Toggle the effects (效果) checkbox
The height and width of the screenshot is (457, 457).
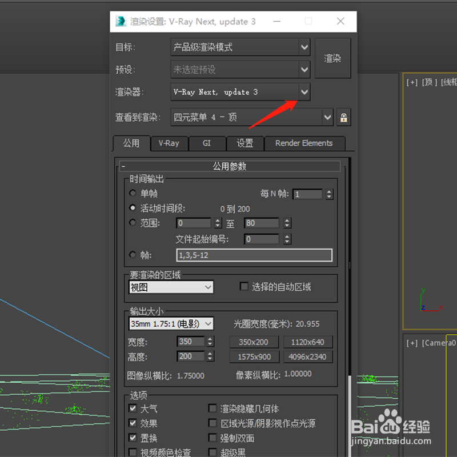[x=133, y=423]
